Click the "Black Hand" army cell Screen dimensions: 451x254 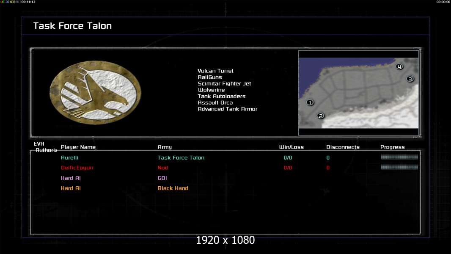(173, 188)
